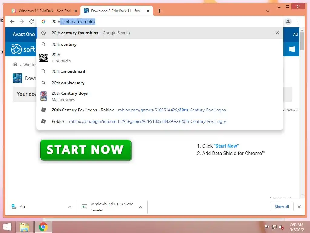Click the Softonic logo icon
This screenshot has width=310, height=233.
(16, 49)
